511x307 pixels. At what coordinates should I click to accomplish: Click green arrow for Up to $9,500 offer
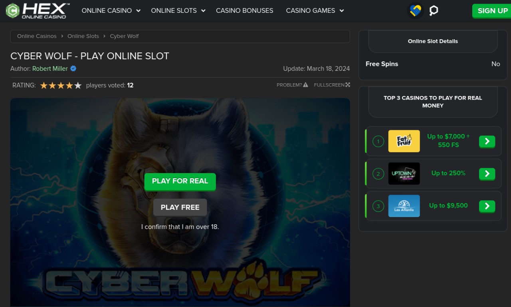(x=487, y=206)
